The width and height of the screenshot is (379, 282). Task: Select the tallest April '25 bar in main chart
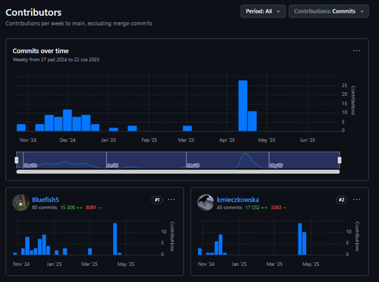(x=242, y=105)
